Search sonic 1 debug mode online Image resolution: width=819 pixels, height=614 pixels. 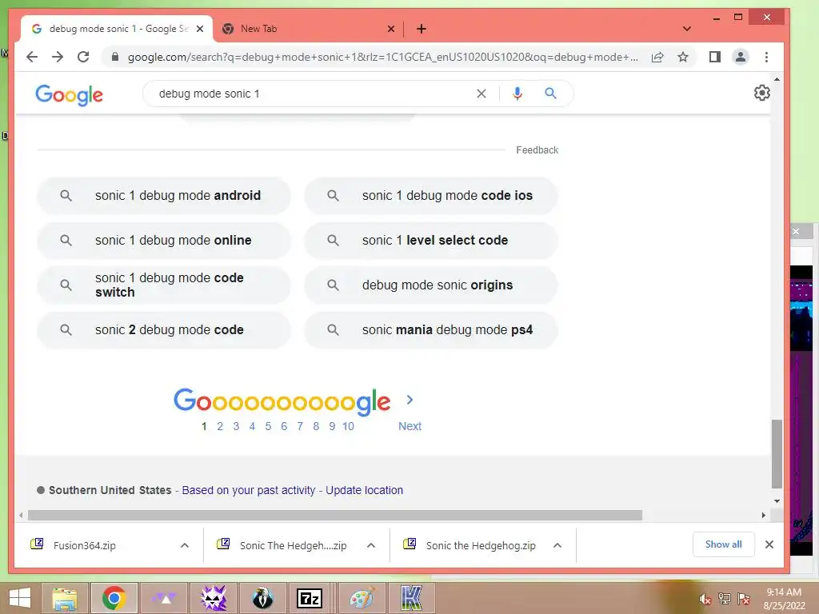click(163, 240)
